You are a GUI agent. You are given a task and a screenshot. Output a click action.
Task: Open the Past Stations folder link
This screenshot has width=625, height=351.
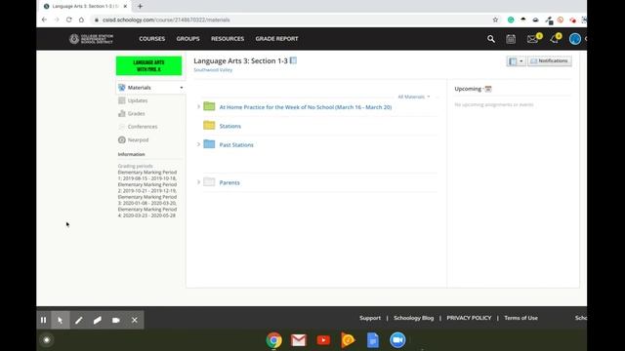(236, 145)
